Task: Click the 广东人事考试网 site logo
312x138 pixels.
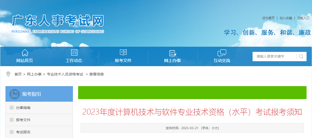Action: pyautogui.click(x=58, y=21)
